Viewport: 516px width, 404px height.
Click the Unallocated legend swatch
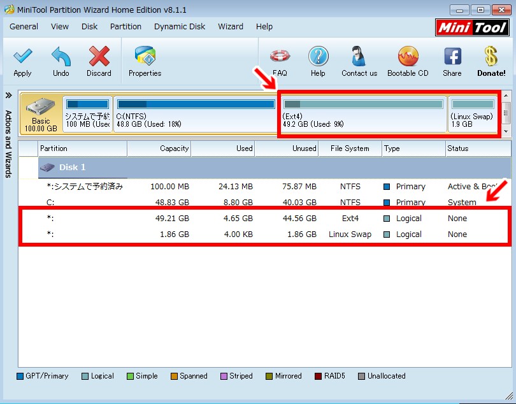[361, 376]
